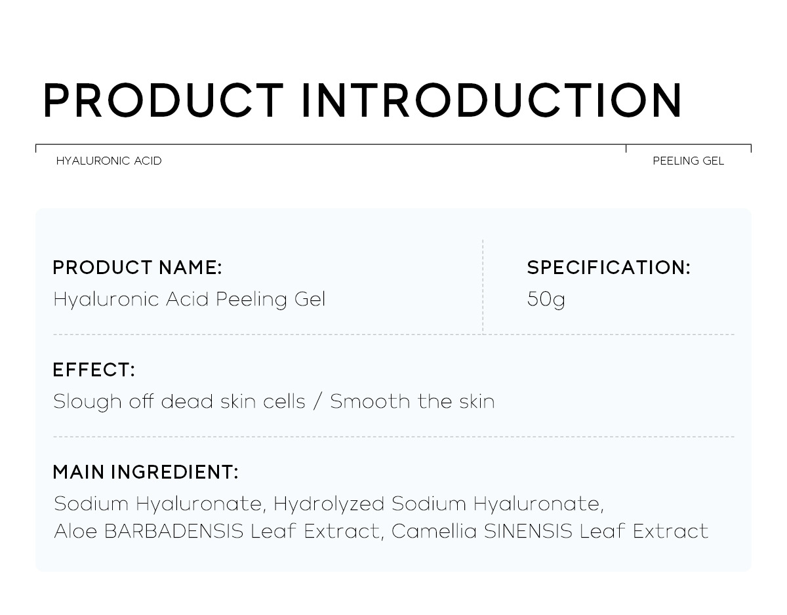Click the 'Smooth the skin' text
This screenshot has width=787, height=615.
(x=412, y=401)
